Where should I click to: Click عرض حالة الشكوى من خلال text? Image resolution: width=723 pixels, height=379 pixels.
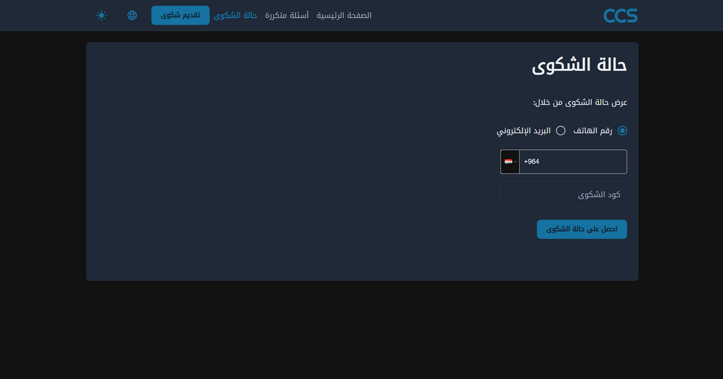click(x=580, y=102)
